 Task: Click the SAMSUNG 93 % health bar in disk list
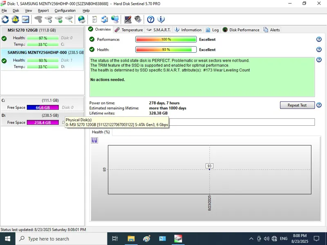tap(43, 60)
